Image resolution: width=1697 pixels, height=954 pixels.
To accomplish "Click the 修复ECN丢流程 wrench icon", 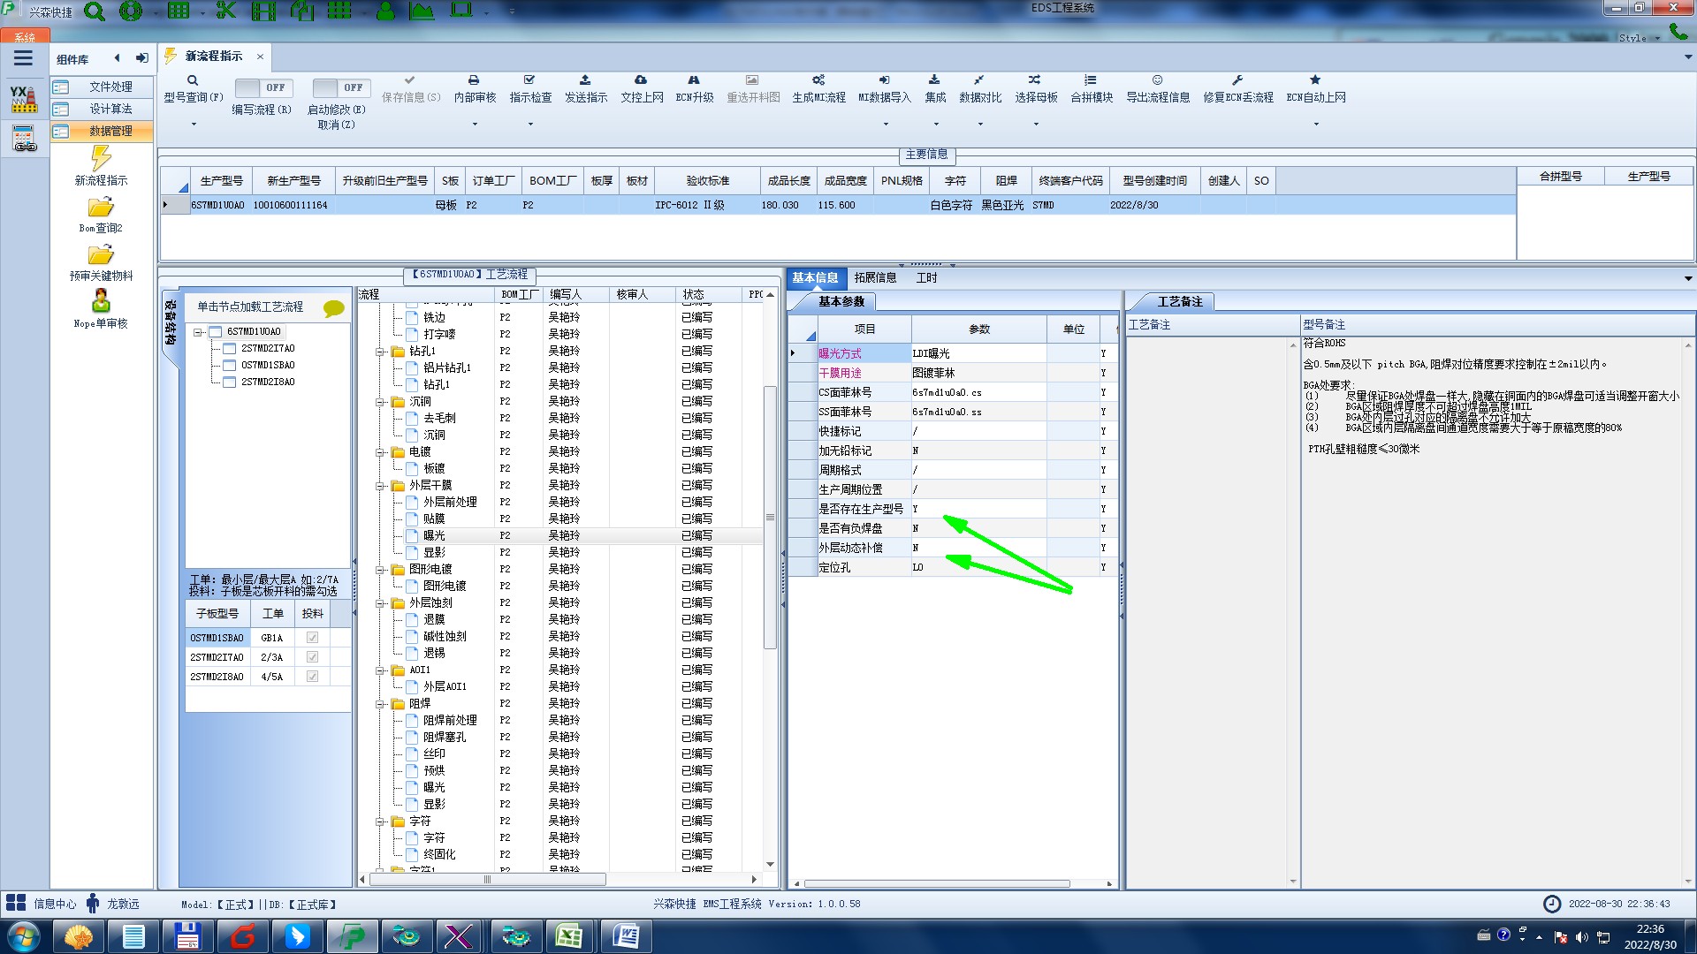I will [1237, 80].
